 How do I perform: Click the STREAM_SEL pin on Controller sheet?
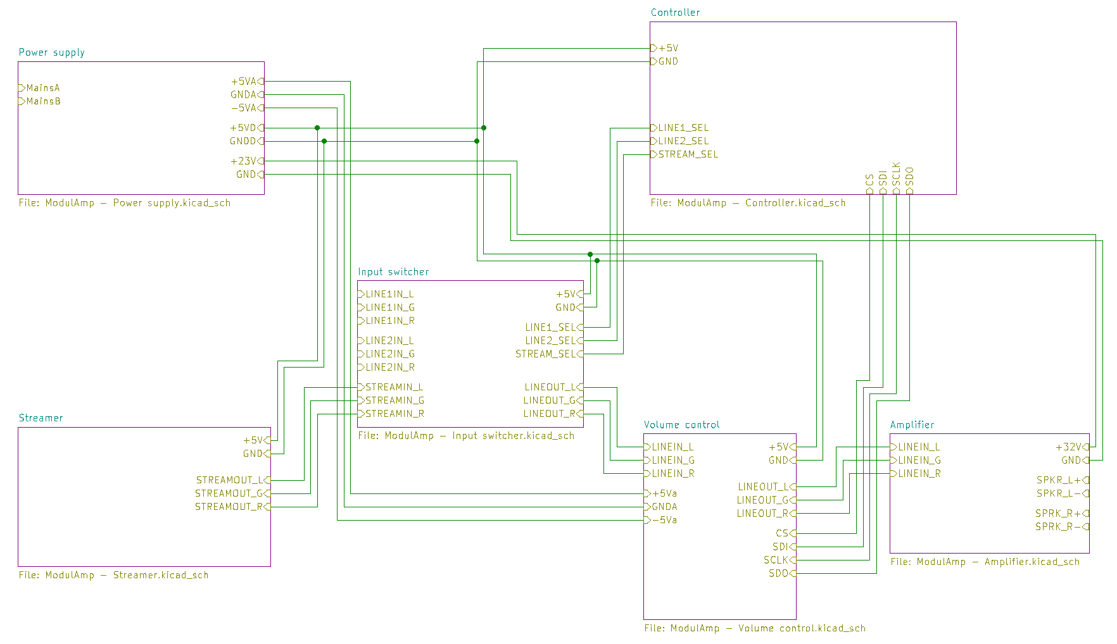[x=688, y=154]
